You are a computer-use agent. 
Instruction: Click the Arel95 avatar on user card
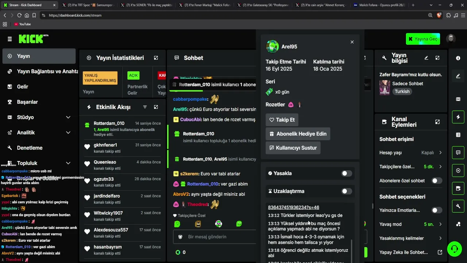pos(273,47)
